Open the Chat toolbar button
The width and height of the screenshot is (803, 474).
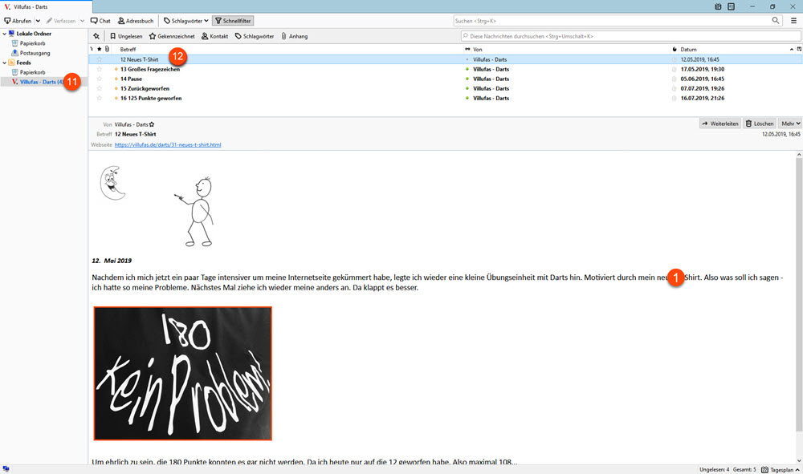[x=100, y=20]
